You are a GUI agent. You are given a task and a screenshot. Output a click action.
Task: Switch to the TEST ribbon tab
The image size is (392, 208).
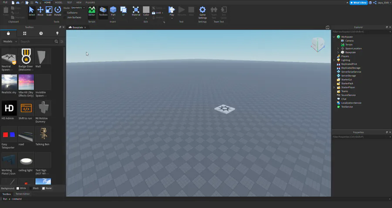pyautogui.click(x=69, y=3)
